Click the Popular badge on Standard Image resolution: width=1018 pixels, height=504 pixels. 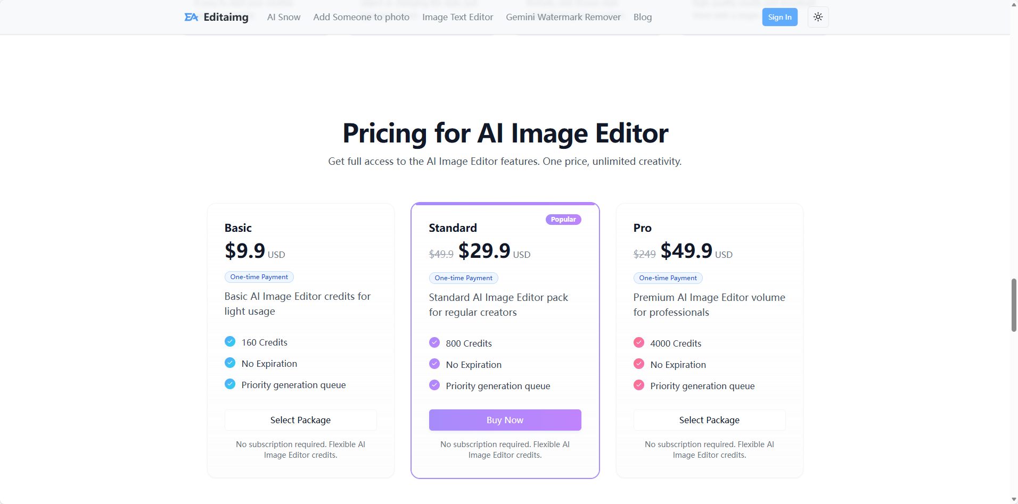[x=563, y=220]
